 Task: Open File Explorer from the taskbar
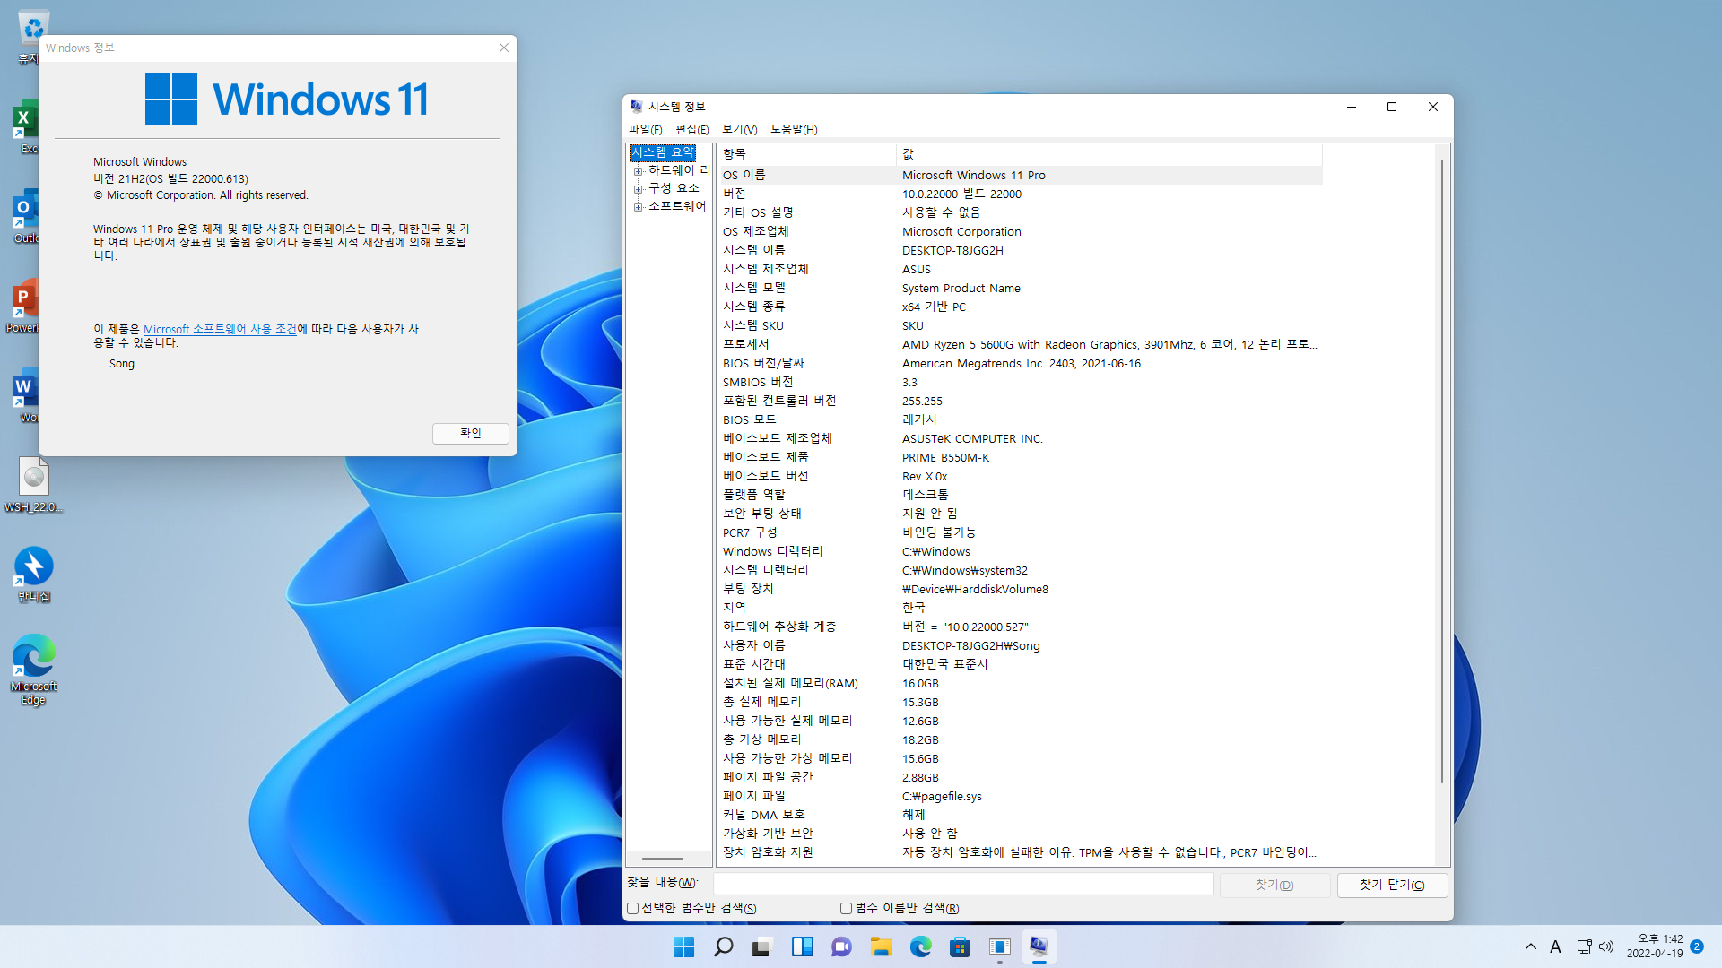point(881,946)
